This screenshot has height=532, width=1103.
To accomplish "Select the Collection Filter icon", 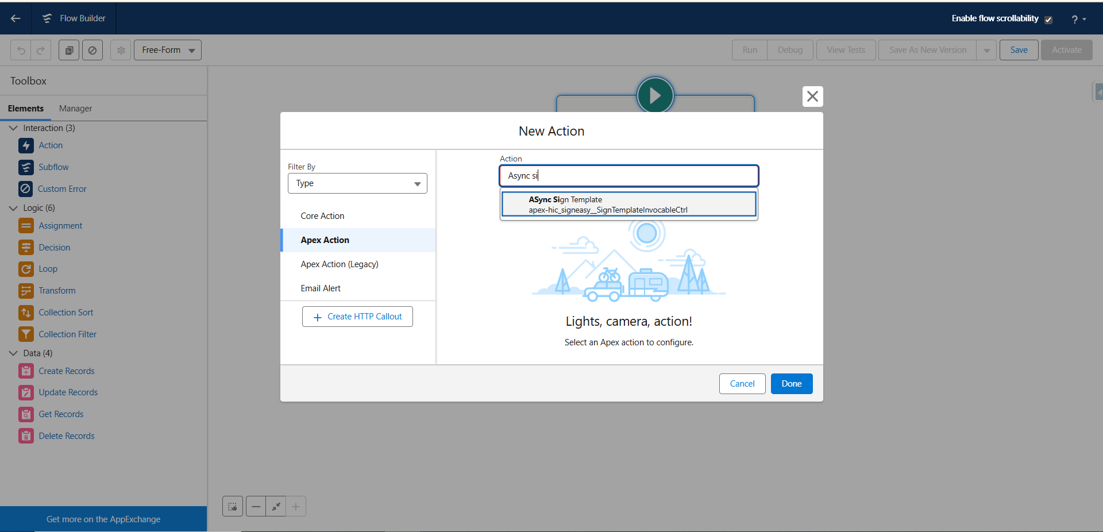I will [26, 334].
